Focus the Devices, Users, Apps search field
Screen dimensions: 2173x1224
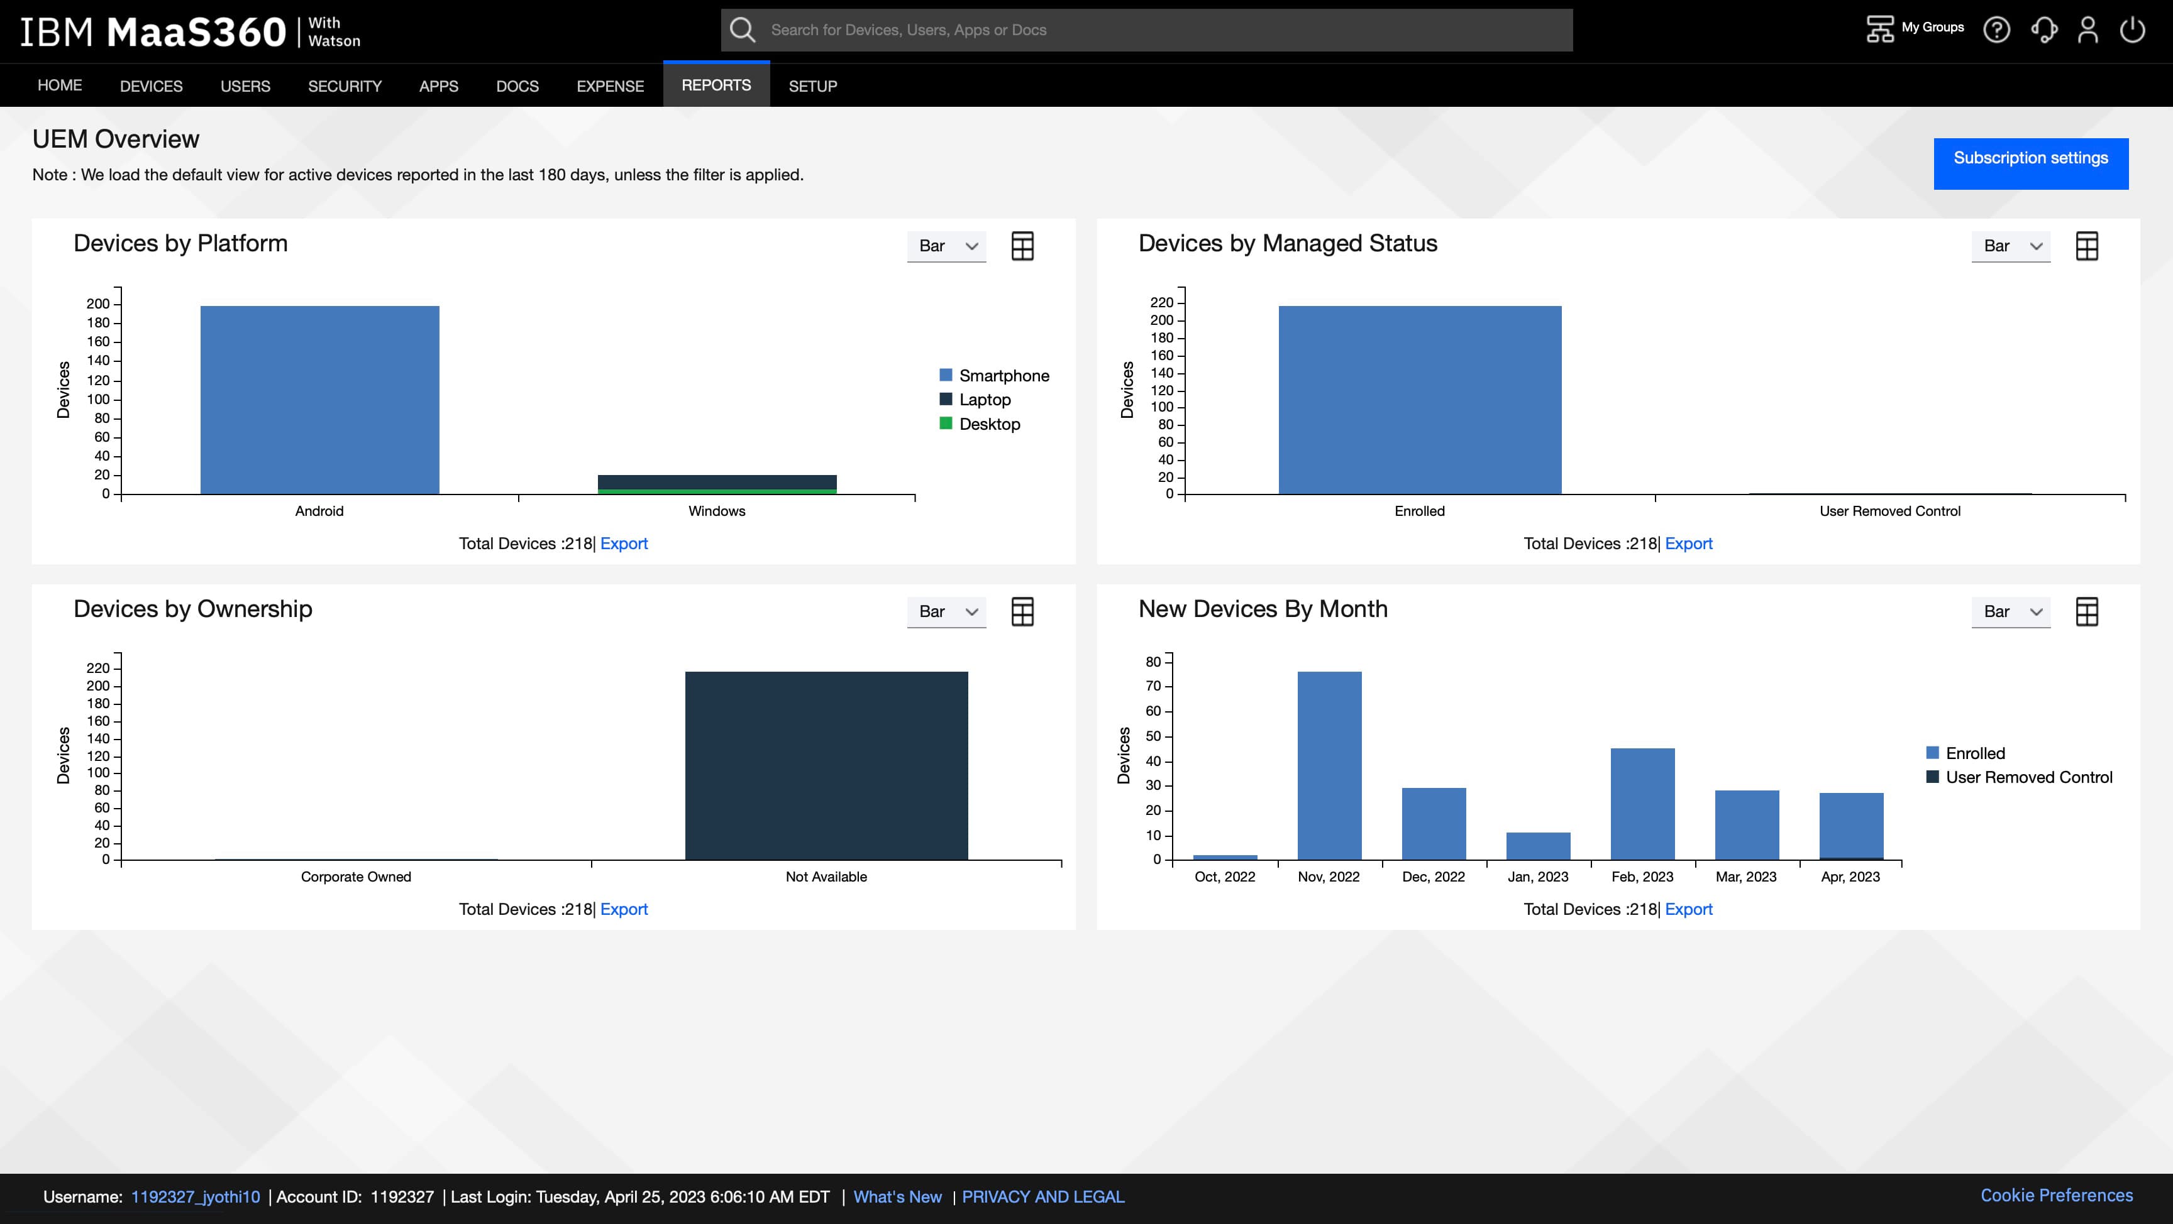click(x=1147, y=30)
